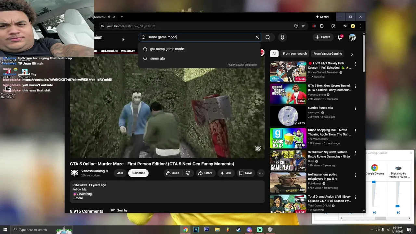Share the video
The width and height of the screenshot is (416, 234).
pos(205,173)
